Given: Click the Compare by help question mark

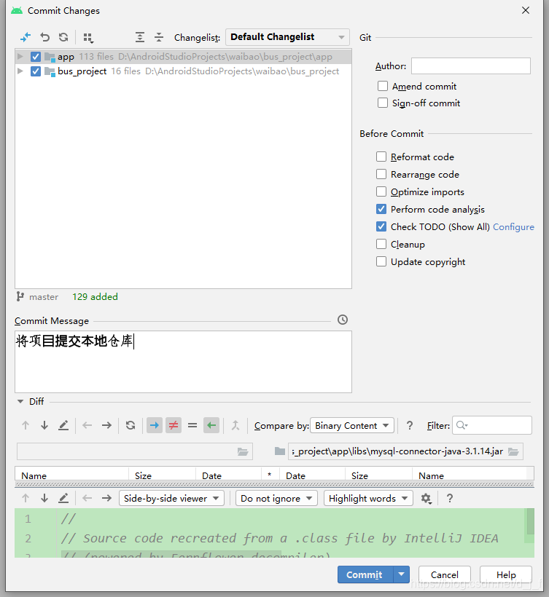Looking at the screenshot, I should click(410, 425).
